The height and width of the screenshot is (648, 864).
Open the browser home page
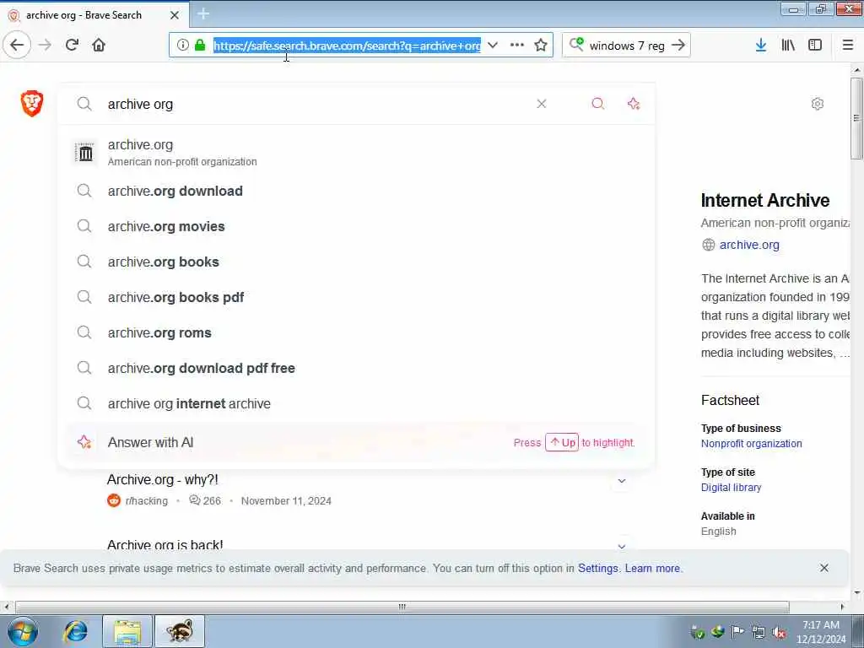(x=99, y=45)
